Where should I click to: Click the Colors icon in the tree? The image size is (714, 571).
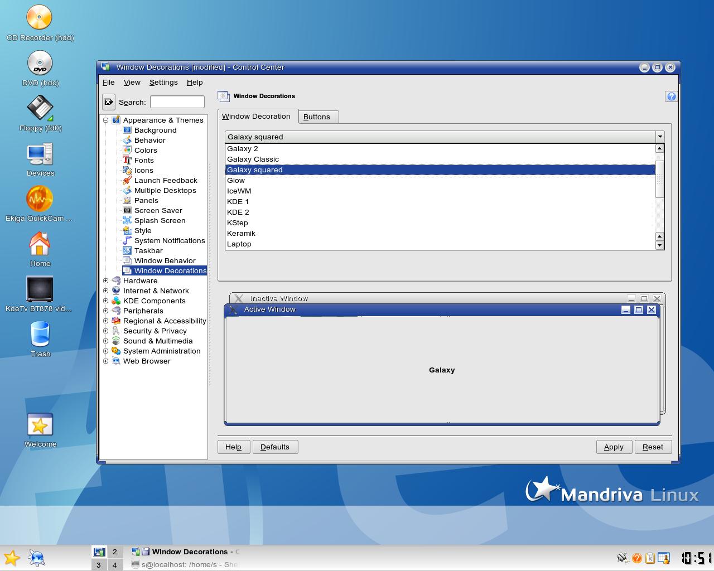127,150
